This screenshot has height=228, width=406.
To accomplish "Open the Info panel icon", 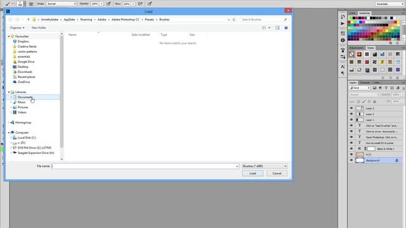I will (343, 41).
